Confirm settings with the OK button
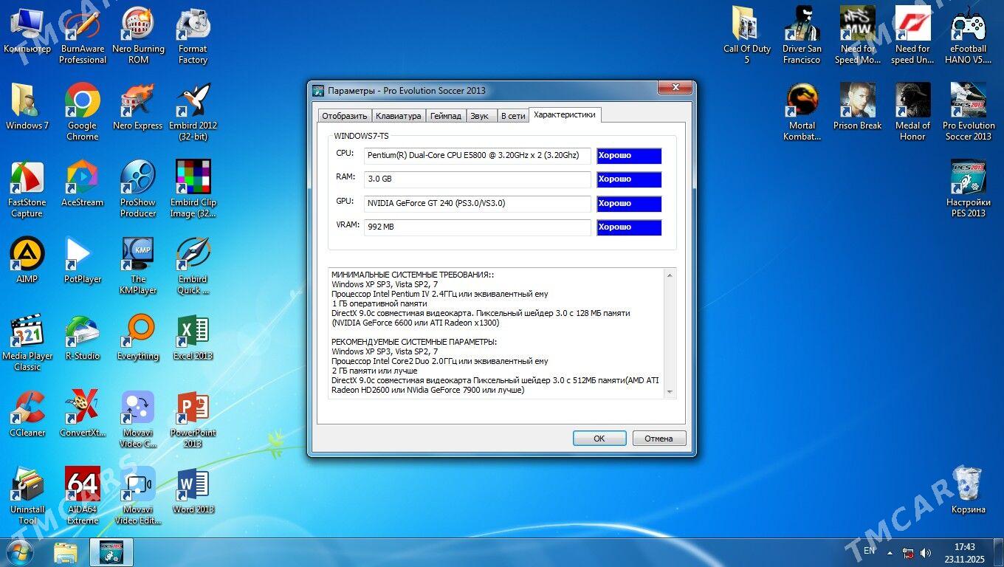Image resolution: width=1004 pixels, height=567 pixels. pyautogui.click(x=599, y=438)
